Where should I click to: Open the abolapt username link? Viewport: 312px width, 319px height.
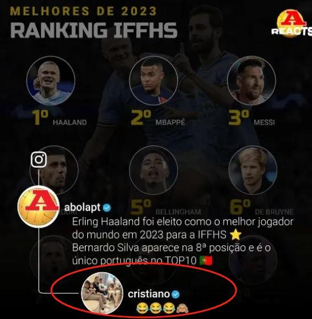82,208
